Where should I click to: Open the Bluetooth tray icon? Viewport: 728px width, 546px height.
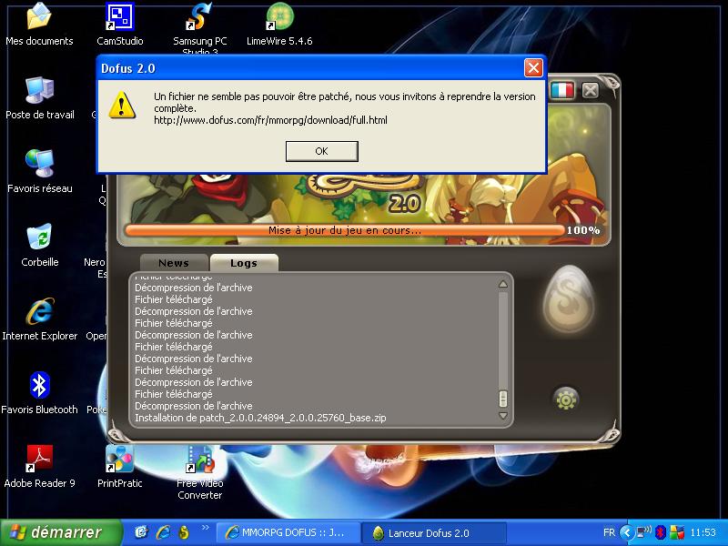click(661, 532)
